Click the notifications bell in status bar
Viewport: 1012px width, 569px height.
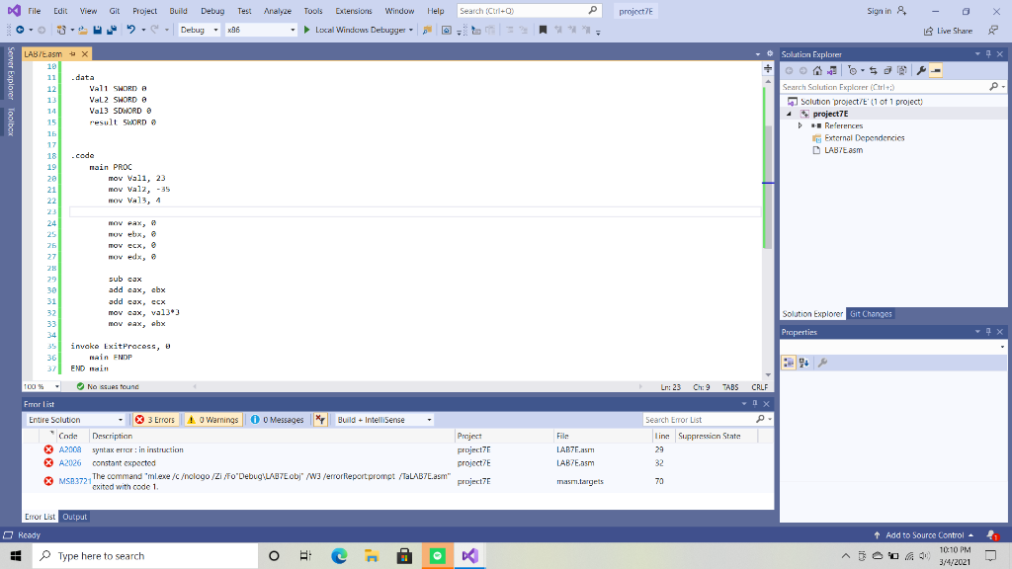click(x=992, y=534)
